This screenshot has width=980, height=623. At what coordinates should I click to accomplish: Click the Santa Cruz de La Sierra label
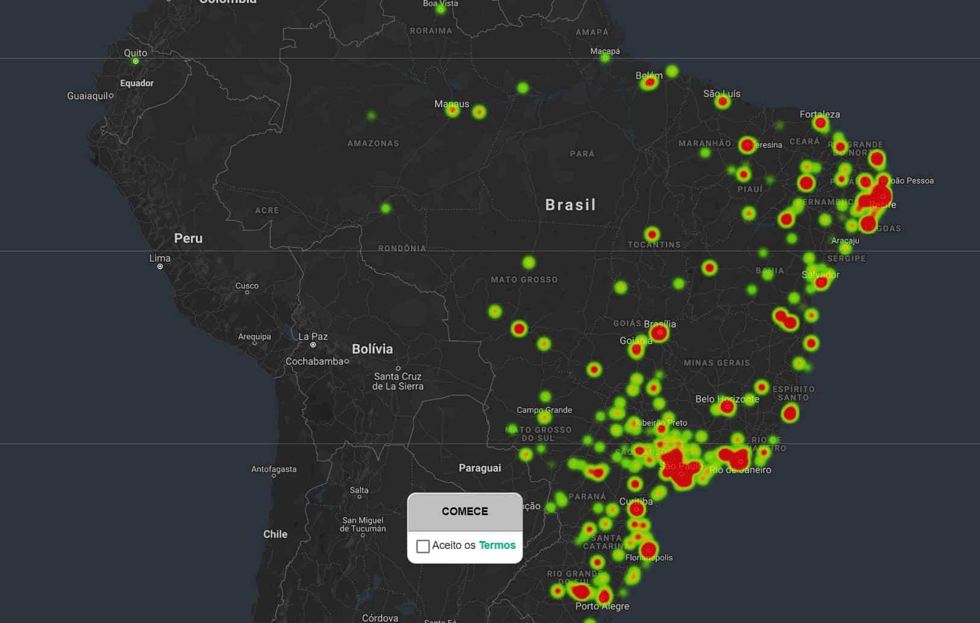tap(398, 381)
